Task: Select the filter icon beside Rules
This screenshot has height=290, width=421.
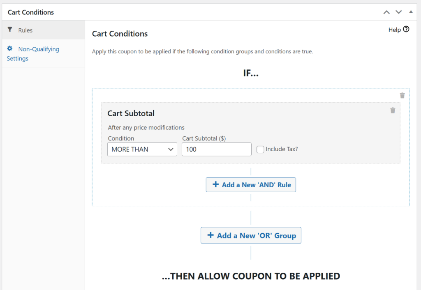Action: click(x=10, y=30)
